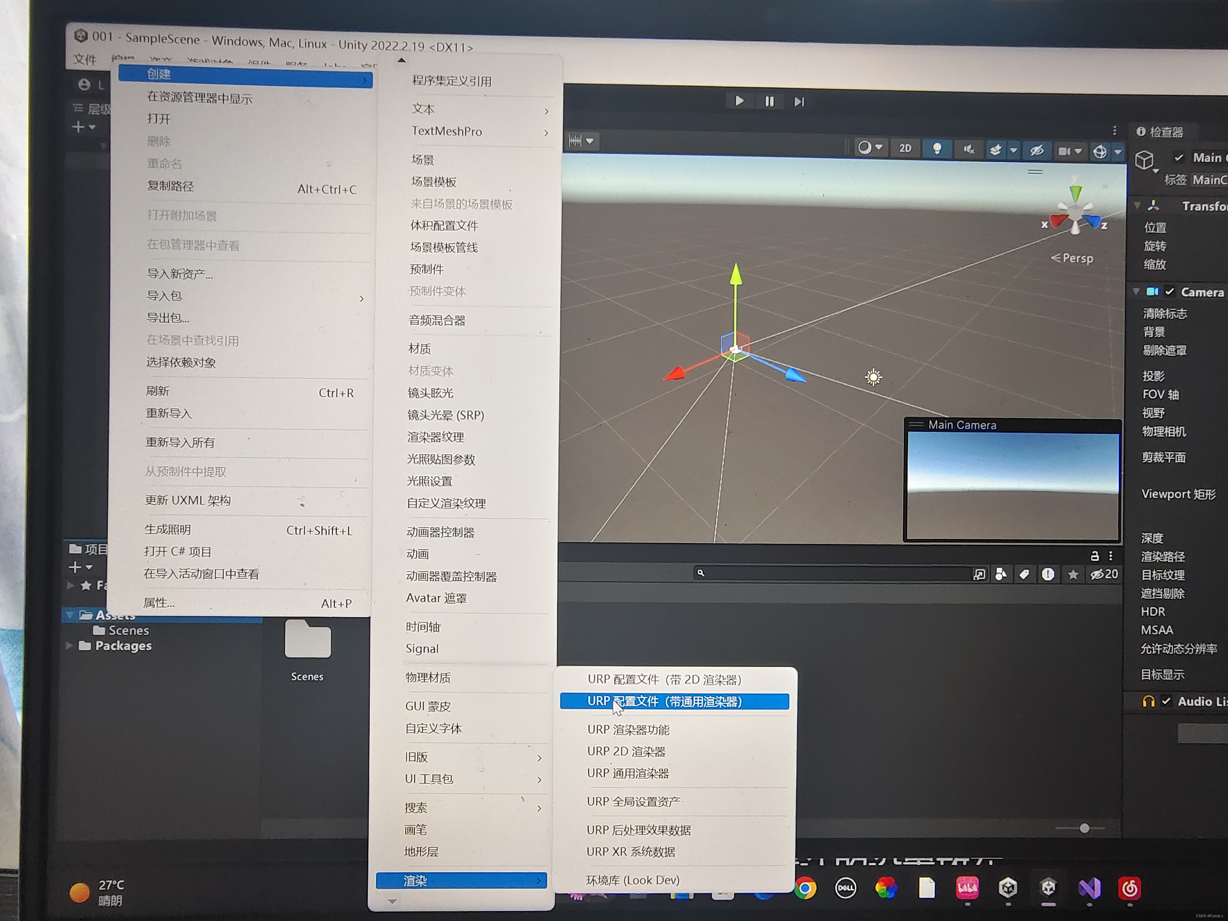Uncheck the Camera component checkbox
This screenshot has height=921, width=1228.
click(1170, 292)
